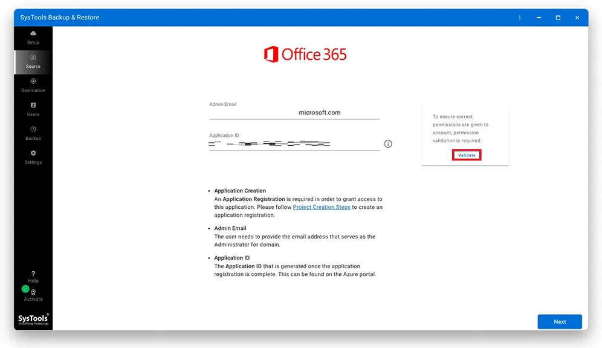
Task: Open the three-dot menu in title bar
Action: 520,18
